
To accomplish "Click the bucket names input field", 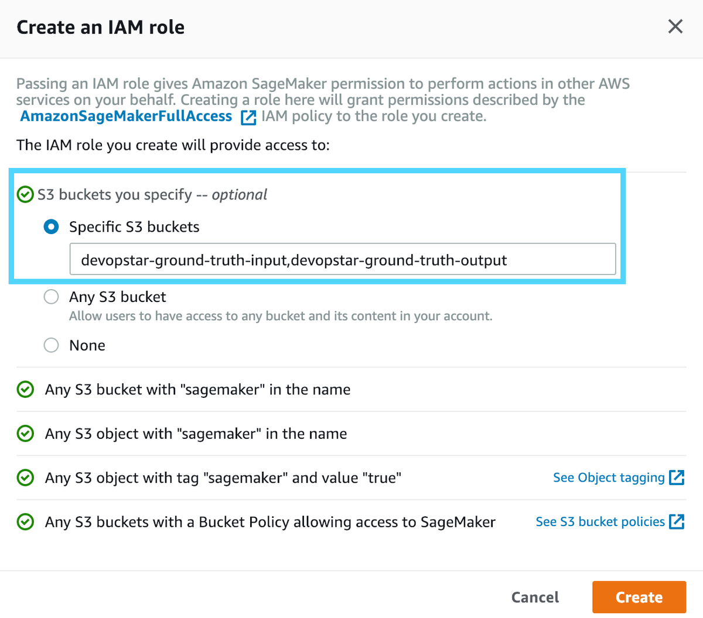I will [343, 259].
